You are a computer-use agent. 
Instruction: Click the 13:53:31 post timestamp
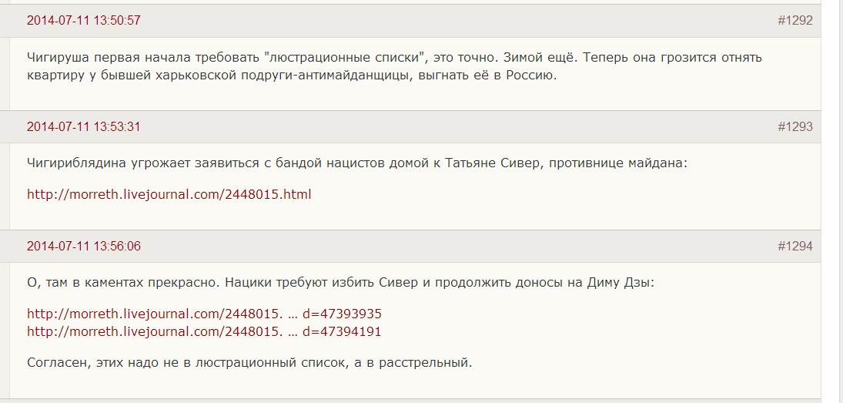(x=83, y=127)
